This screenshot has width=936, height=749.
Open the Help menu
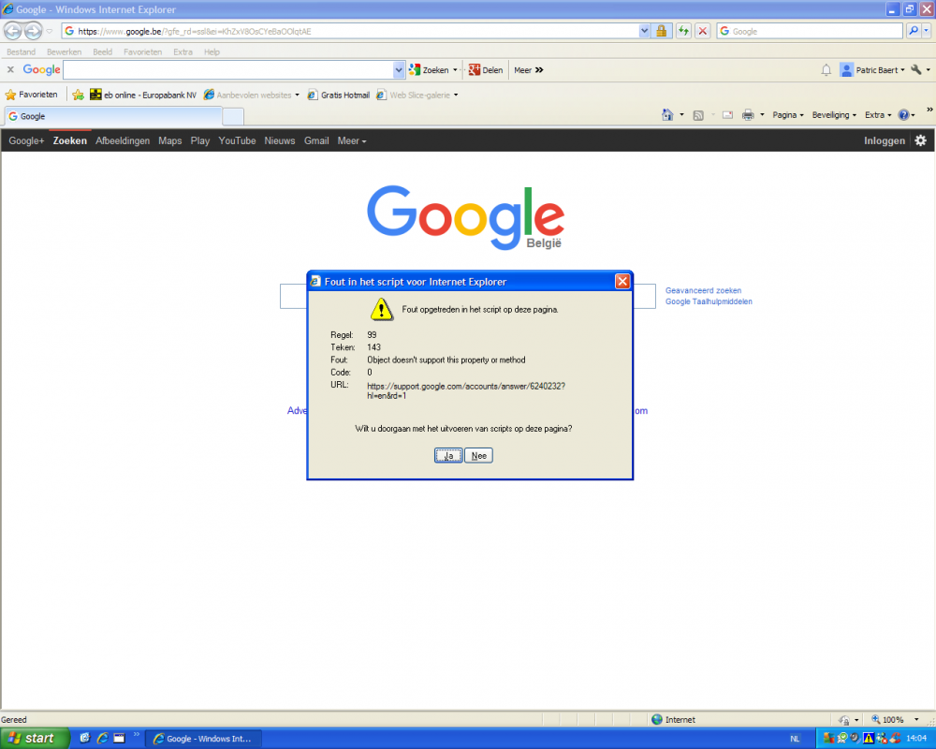(x=212, y=52)
